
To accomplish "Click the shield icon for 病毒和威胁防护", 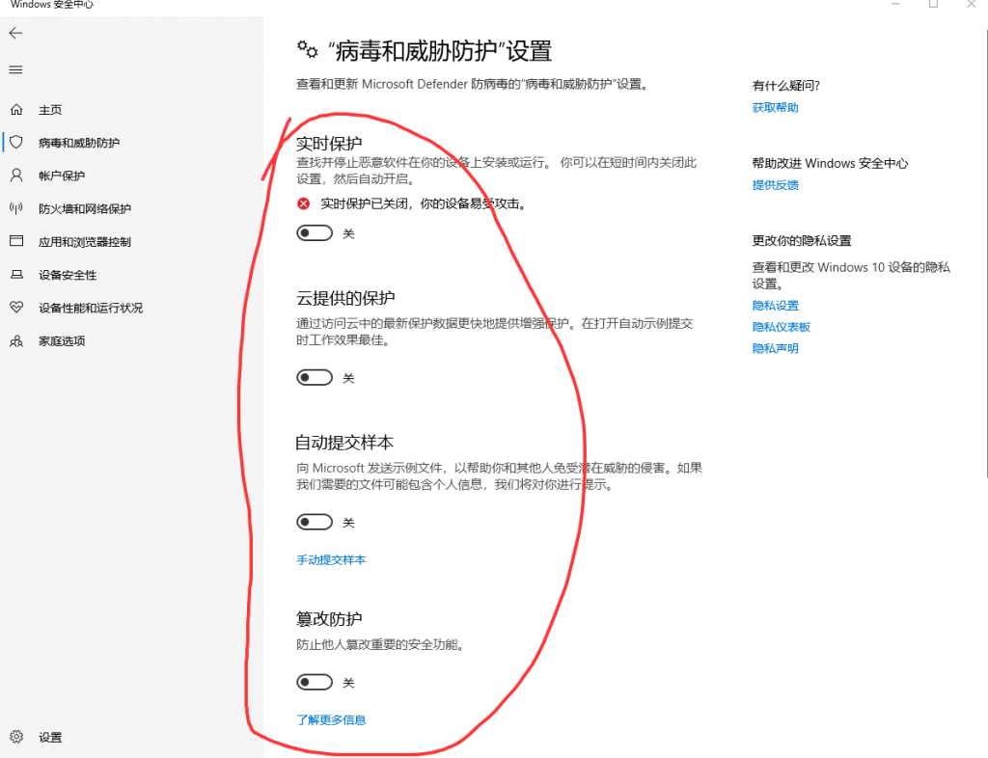I will click(x=16, y=143).
